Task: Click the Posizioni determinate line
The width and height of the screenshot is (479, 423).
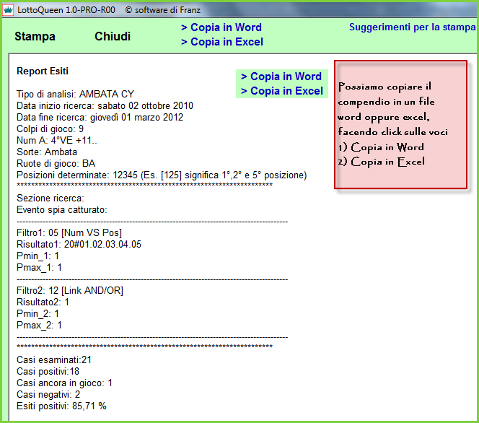Action: coord(162,175)
